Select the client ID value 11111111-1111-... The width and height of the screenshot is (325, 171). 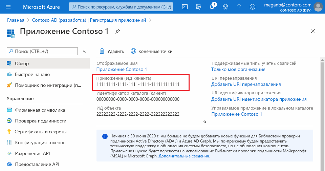click(138, 84)
